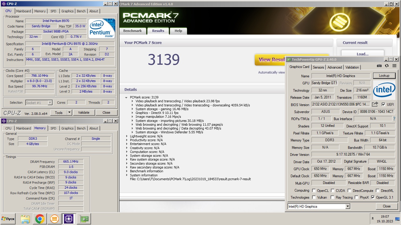Image resolution: width=401 pixels, height=225 pixels.
Task: Click CPU-Z Tools button
Action: pos(59,112)
